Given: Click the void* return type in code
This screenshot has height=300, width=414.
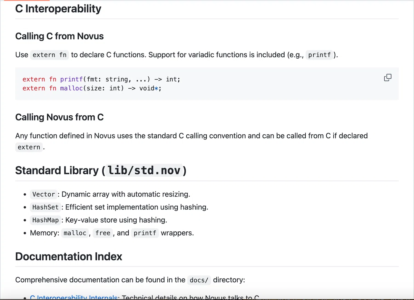Looking at the screenshot, I should 149,88.
